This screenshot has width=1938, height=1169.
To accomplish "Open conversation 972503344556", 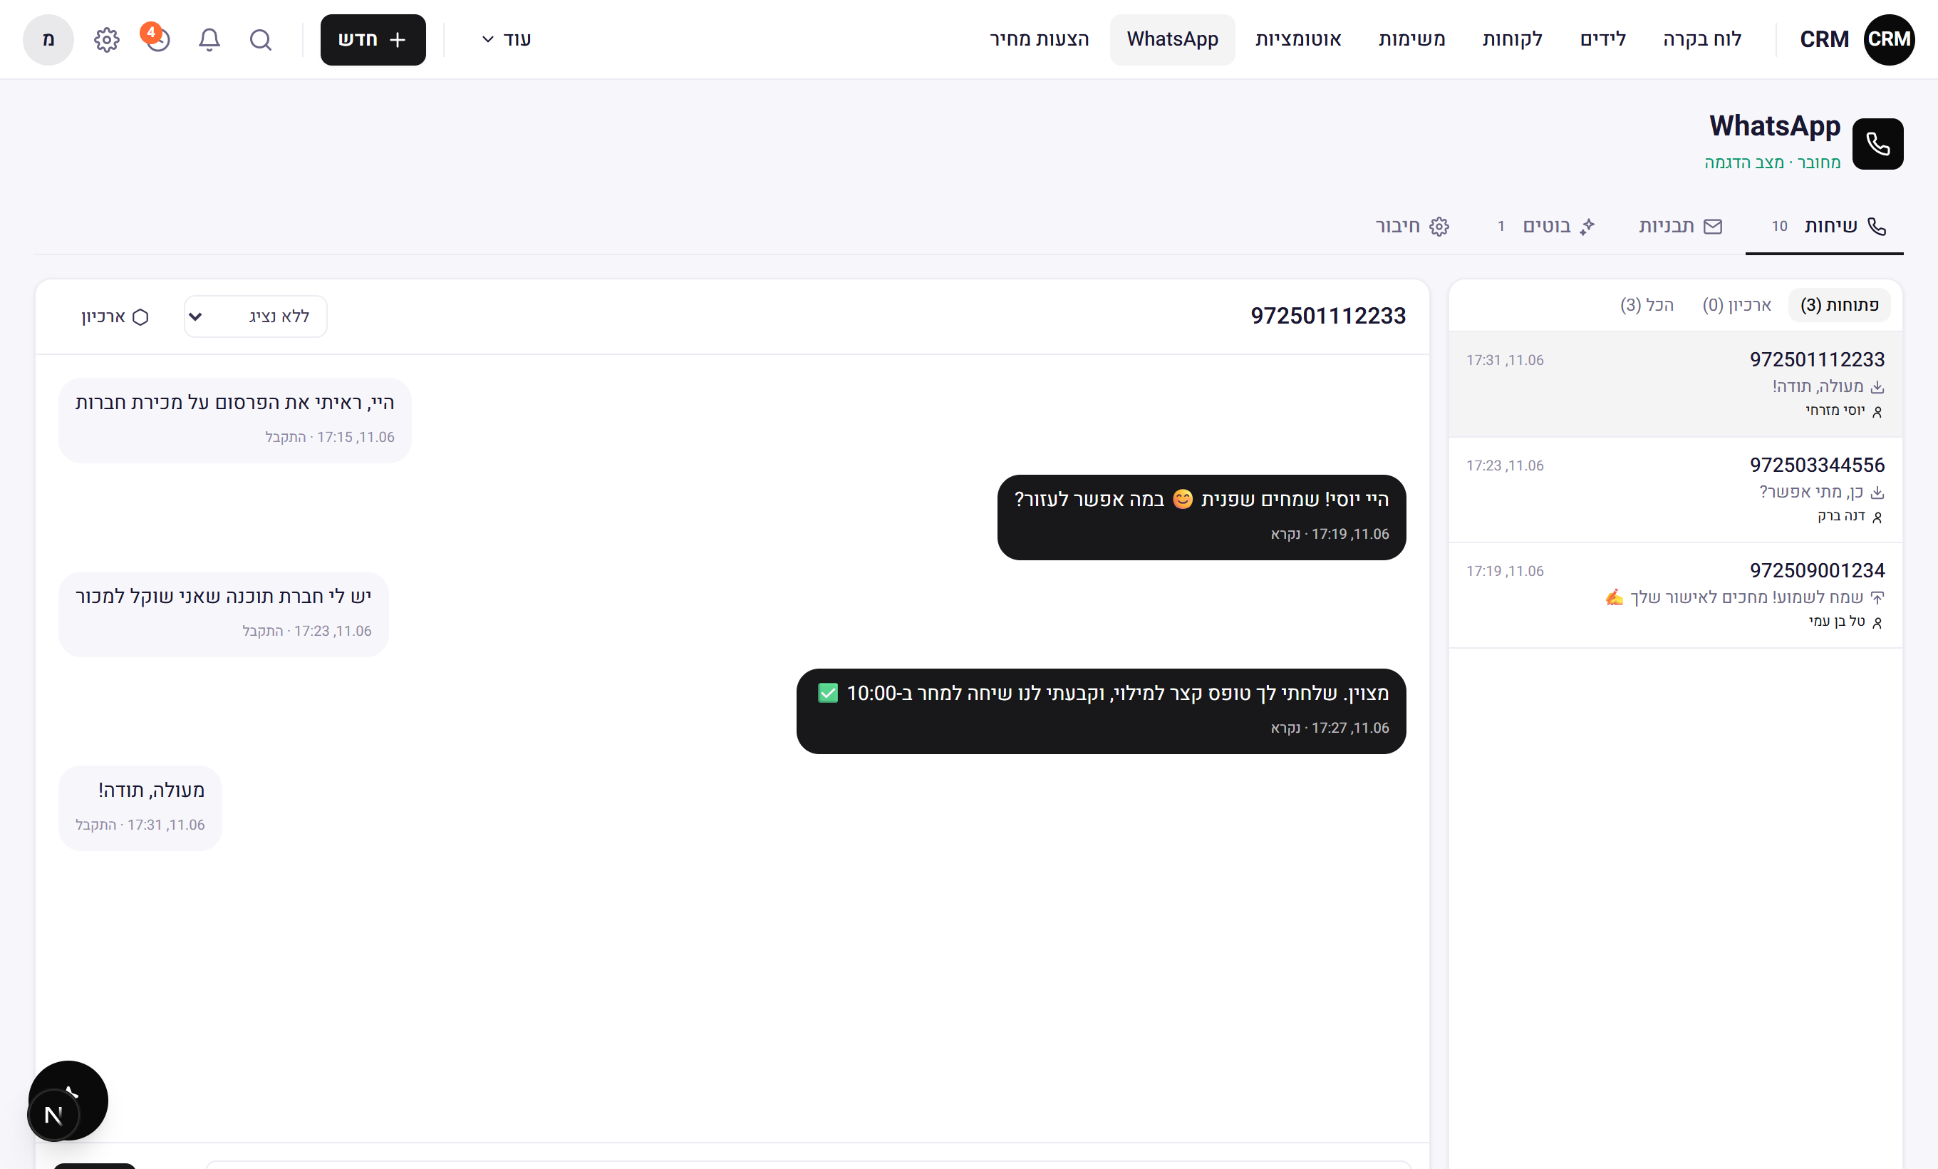I will pos(1675,489).
